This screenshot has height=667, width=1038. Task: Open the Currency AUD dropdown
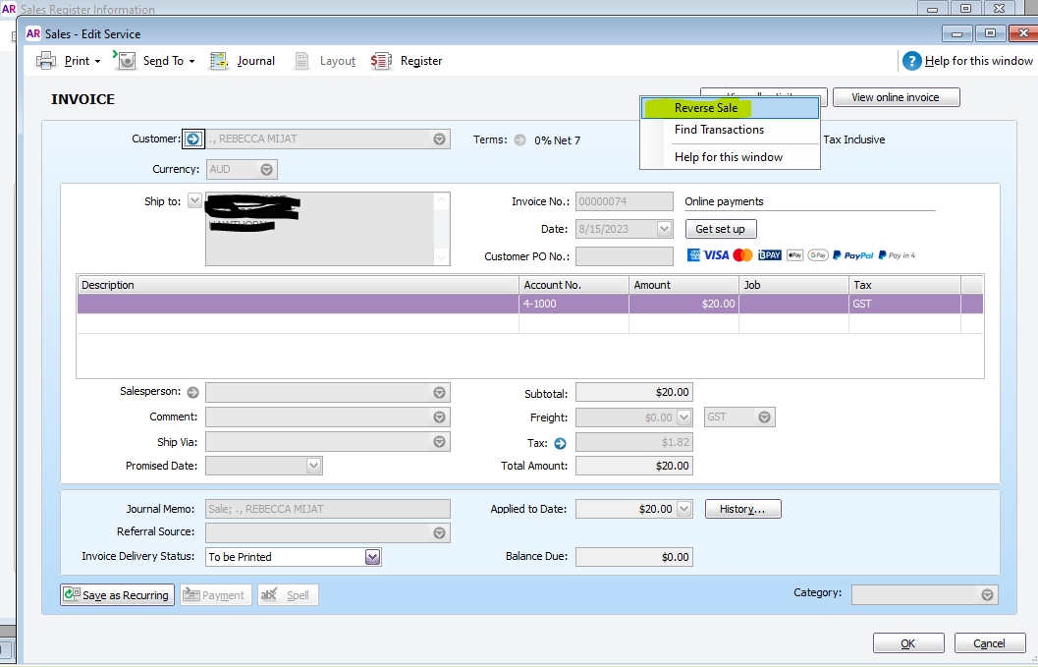(267, 169)
